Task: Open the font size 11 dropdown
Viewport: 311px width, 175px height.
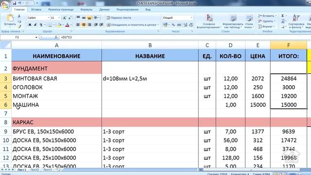Action: pyautogui.click(x=59, y=18)
